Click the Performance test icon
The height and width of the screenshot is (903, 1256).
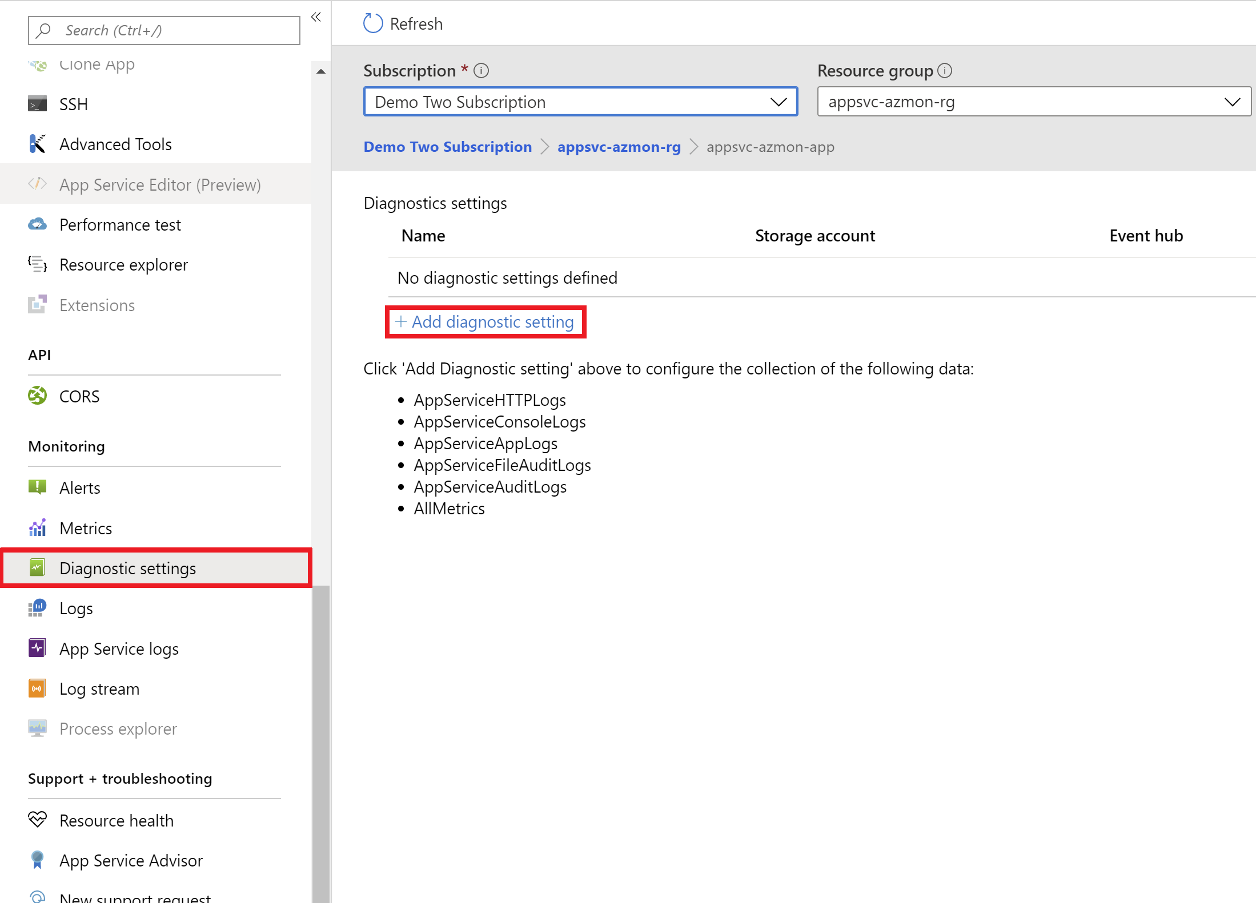(x=37, y=225)
